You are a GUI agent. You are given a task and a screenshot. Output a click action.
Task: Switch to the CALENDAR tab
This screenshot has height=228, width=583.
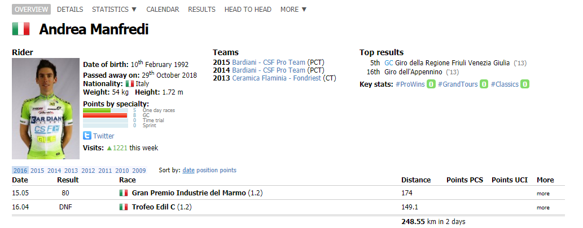(x=163, y=10)
